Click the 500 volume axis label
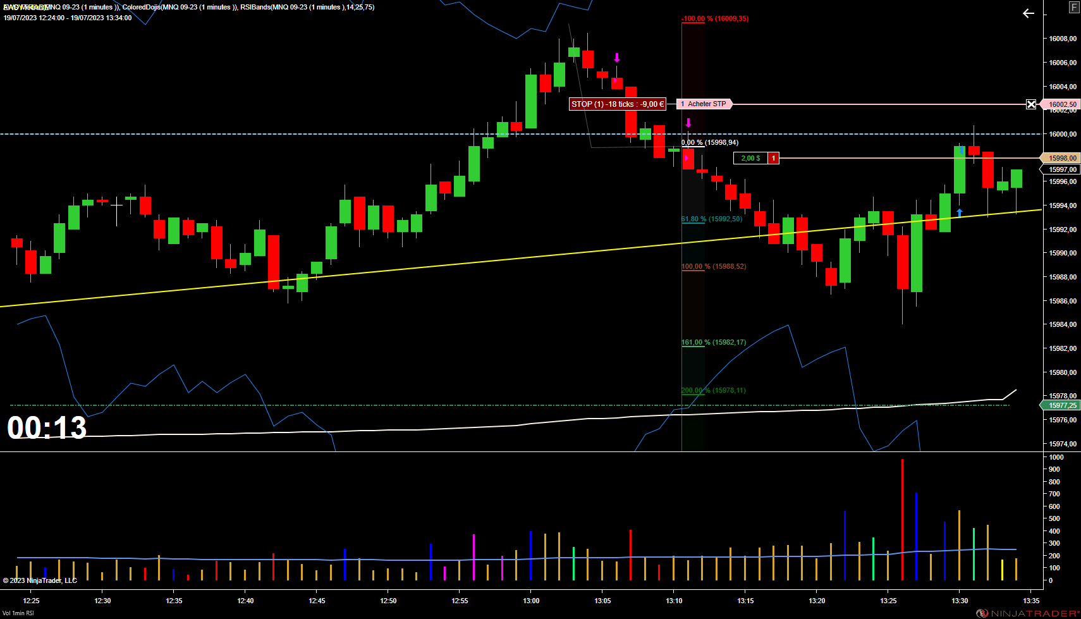This screenshot has width=1081, height=619. point(1054,518)
